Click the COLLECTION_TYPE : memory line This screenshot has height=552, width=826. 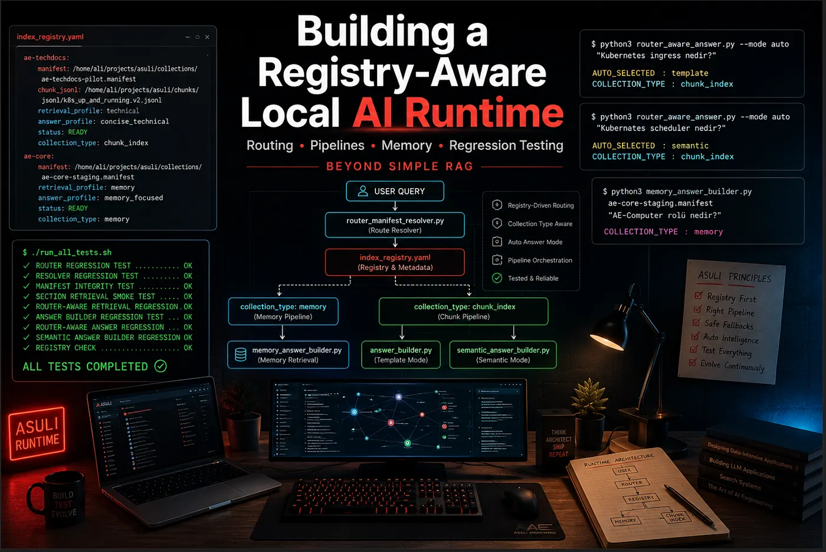(x=663, y=232)
